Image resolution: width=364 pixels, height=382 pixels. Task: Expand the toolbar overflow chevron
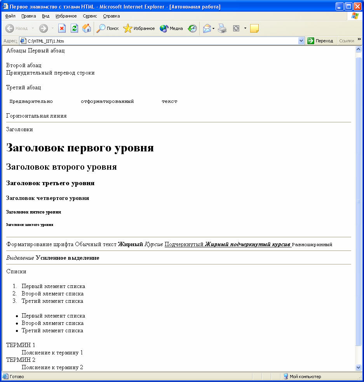tap(359, 39)
